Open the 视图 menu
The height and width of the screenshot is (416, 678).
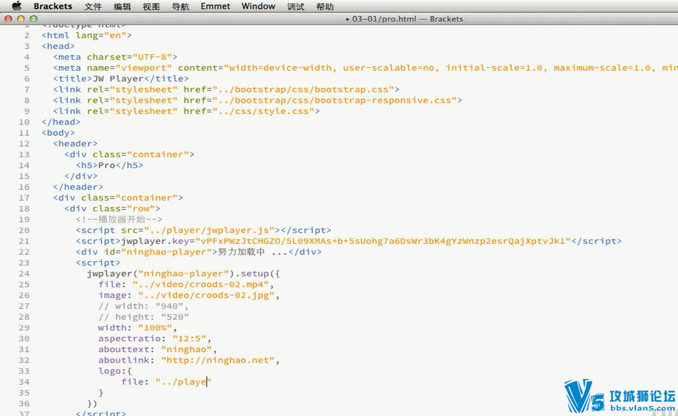click(x=152, y=6)
